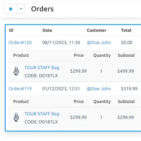141x141 pixels.
Task: Click the ID column header
Action: click(x=11, y=30)
